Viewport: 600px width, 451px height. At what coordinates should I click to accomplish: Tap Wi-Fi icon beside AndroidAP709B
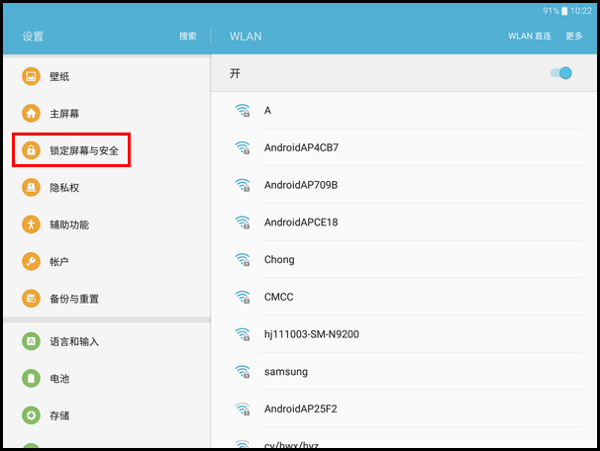[x=243, y=185]
